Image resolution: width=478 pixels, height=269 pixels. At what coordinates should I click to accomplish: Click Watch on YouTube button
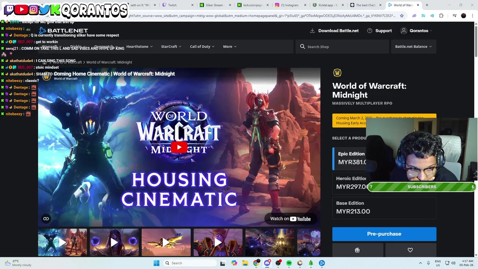click(x=291, y=219)
